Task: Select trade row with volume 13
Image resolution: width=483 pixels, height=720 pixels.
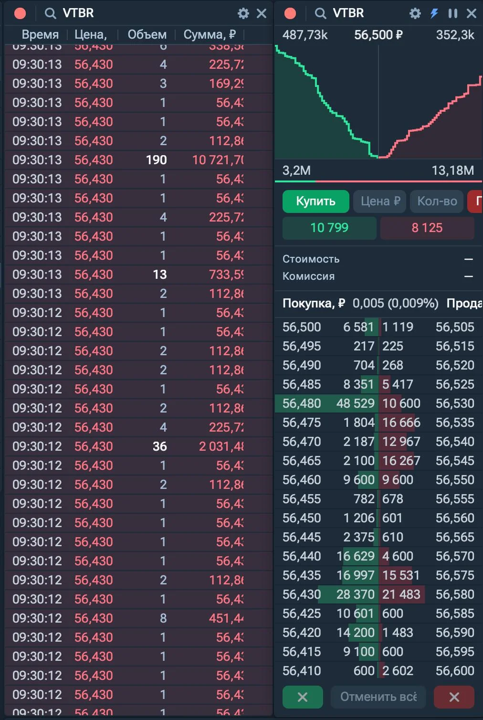Action: tap(138, 275)
